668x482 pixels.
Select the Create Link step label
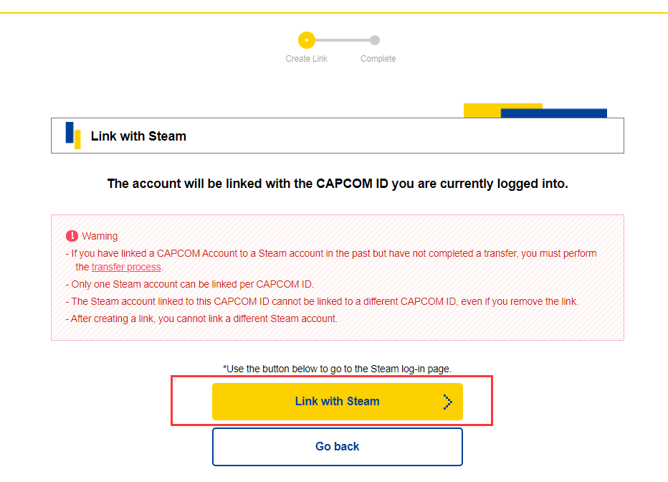coord(306,59)
